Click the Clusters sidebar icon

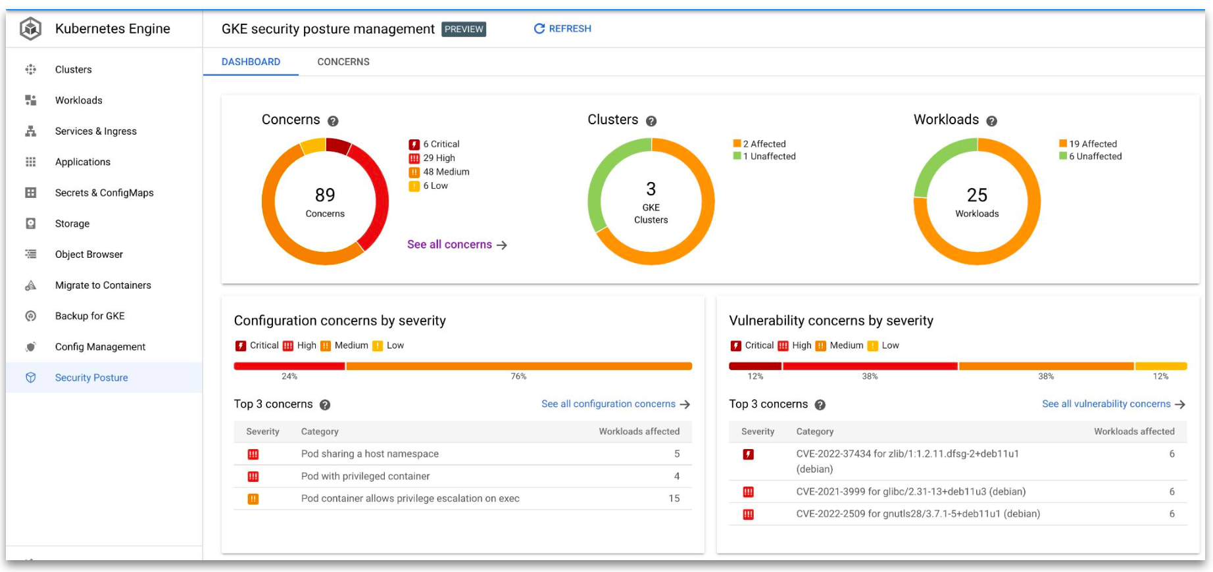30,70
